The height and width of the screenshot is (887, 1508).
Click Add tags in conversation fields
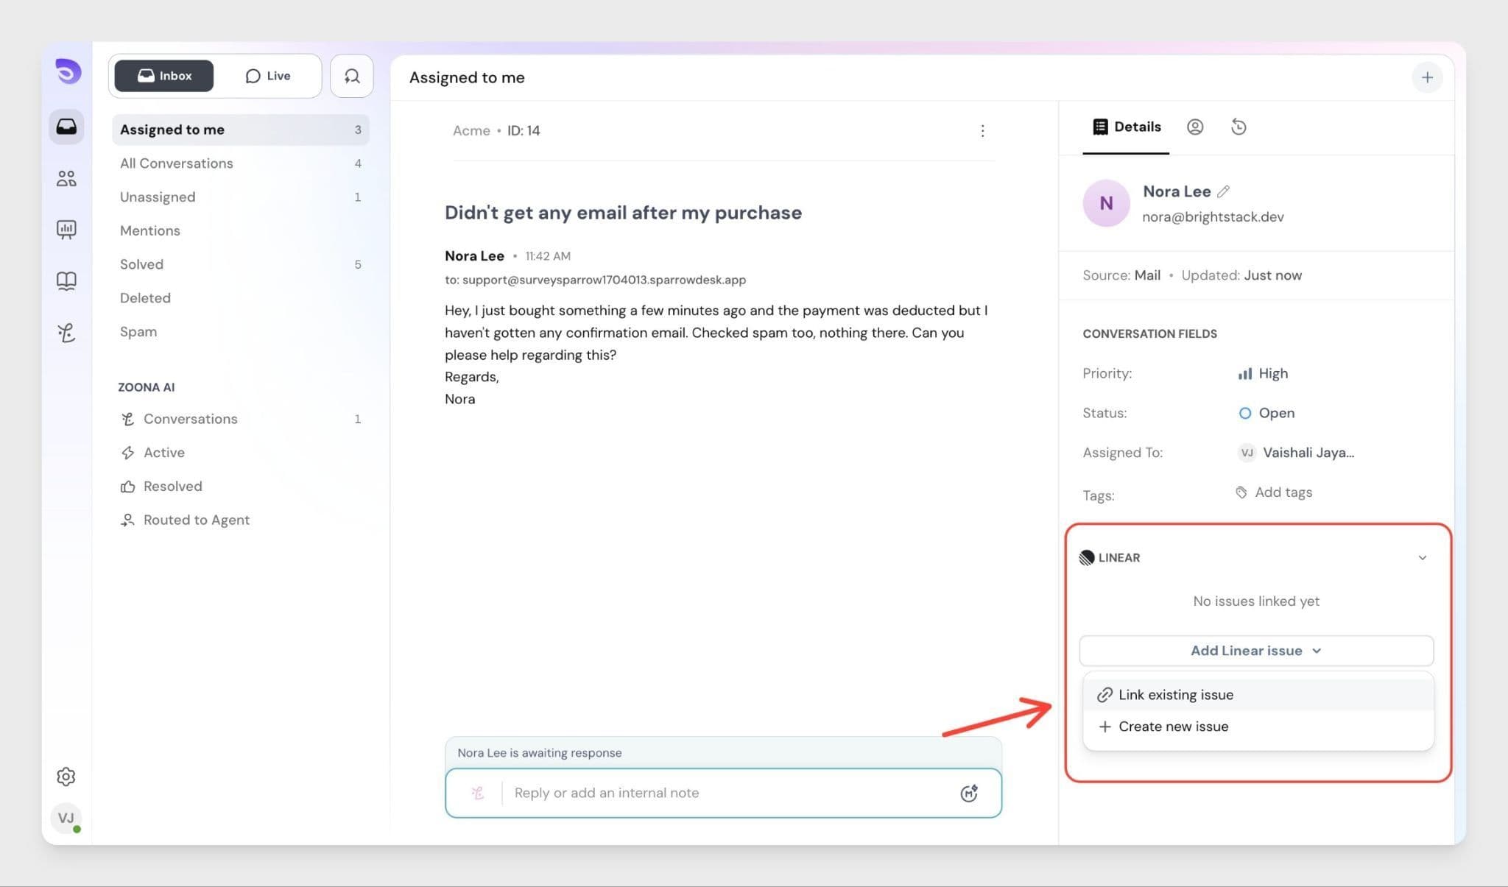point(1275,492)
